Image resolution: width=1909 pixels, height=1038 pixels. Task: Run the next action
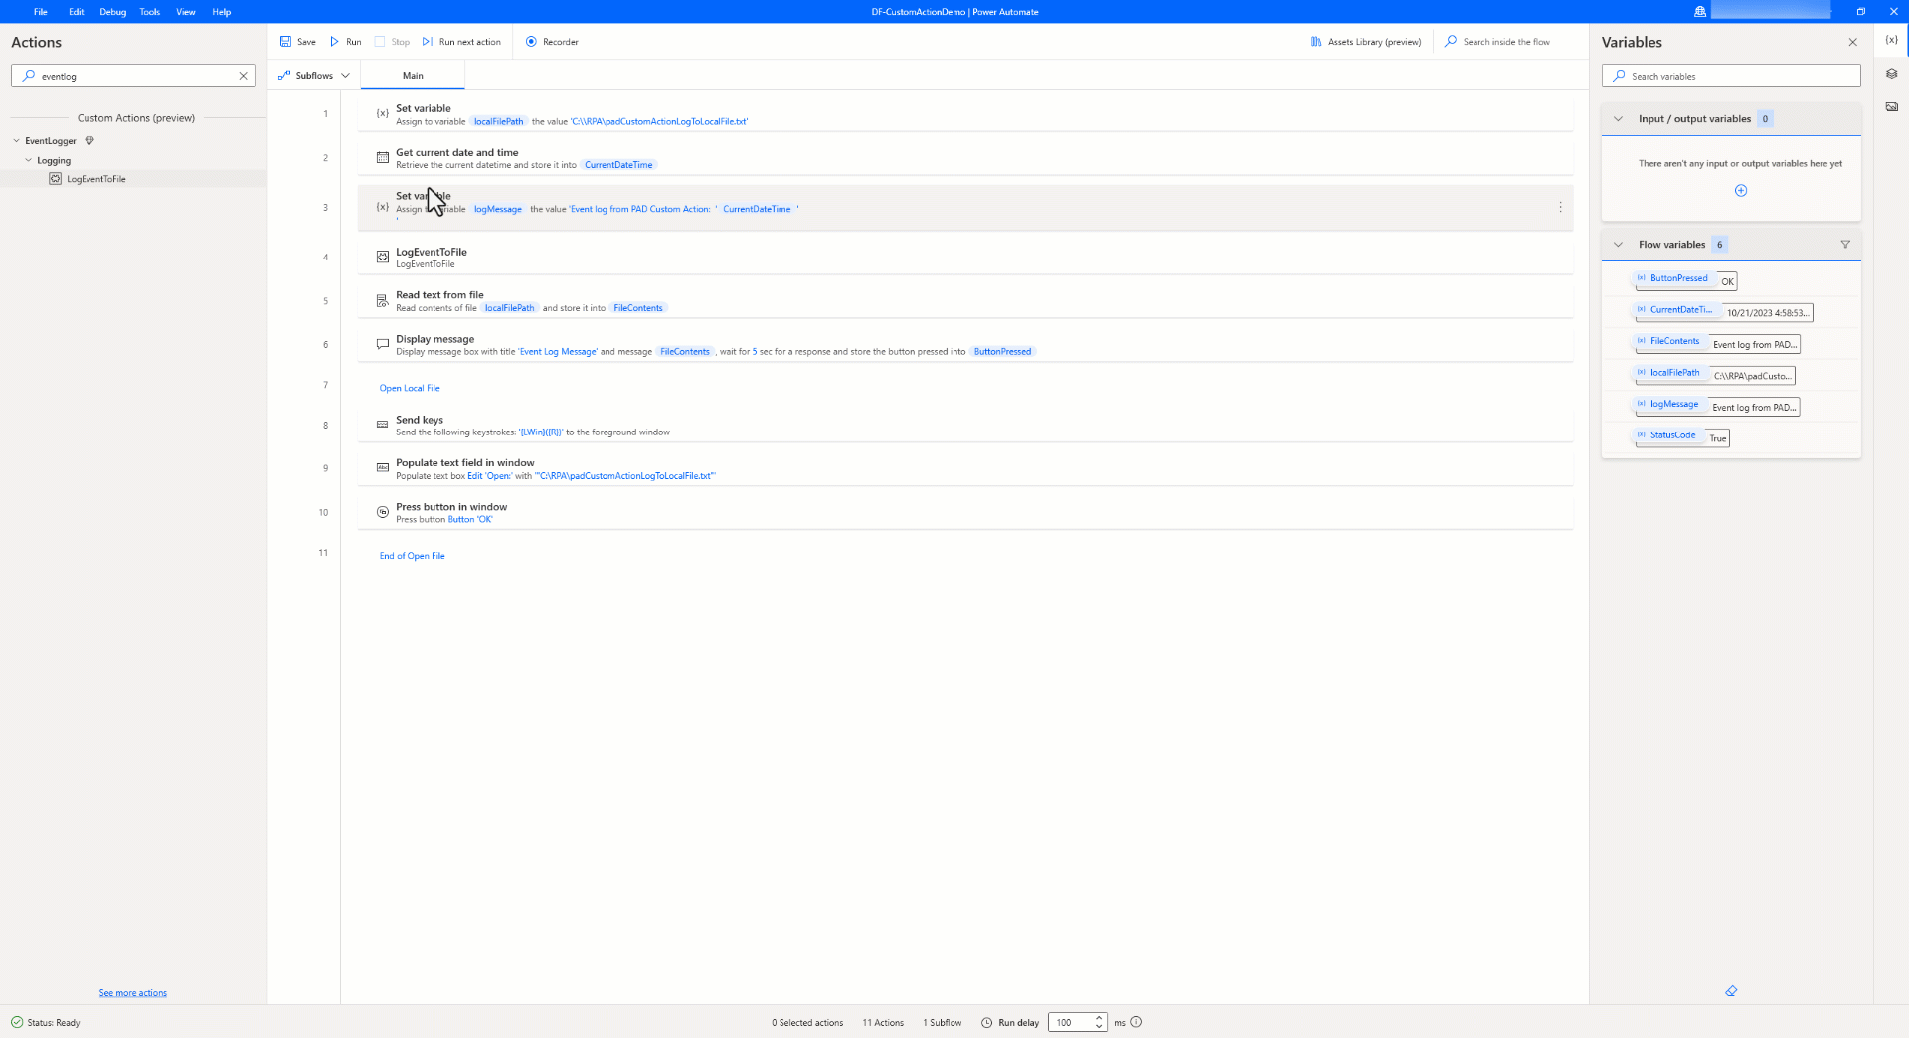coord(460,41)
